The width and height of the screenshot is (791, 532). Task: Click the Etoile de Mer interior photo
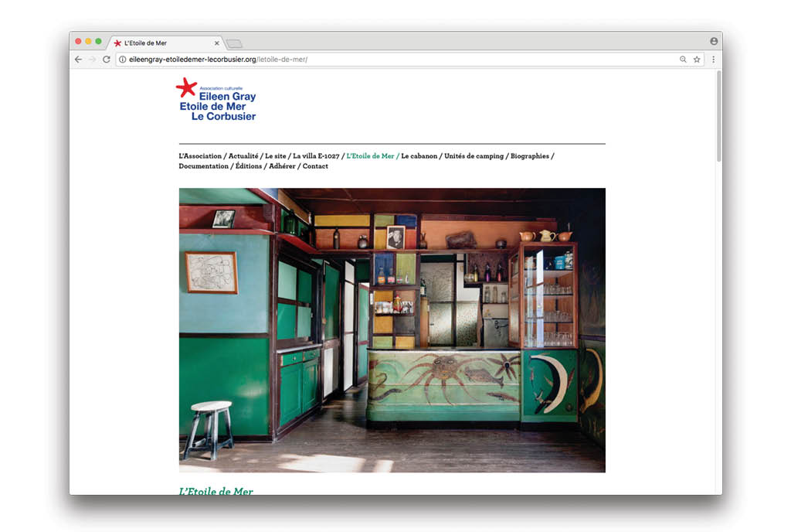click(x=392, y=330)
